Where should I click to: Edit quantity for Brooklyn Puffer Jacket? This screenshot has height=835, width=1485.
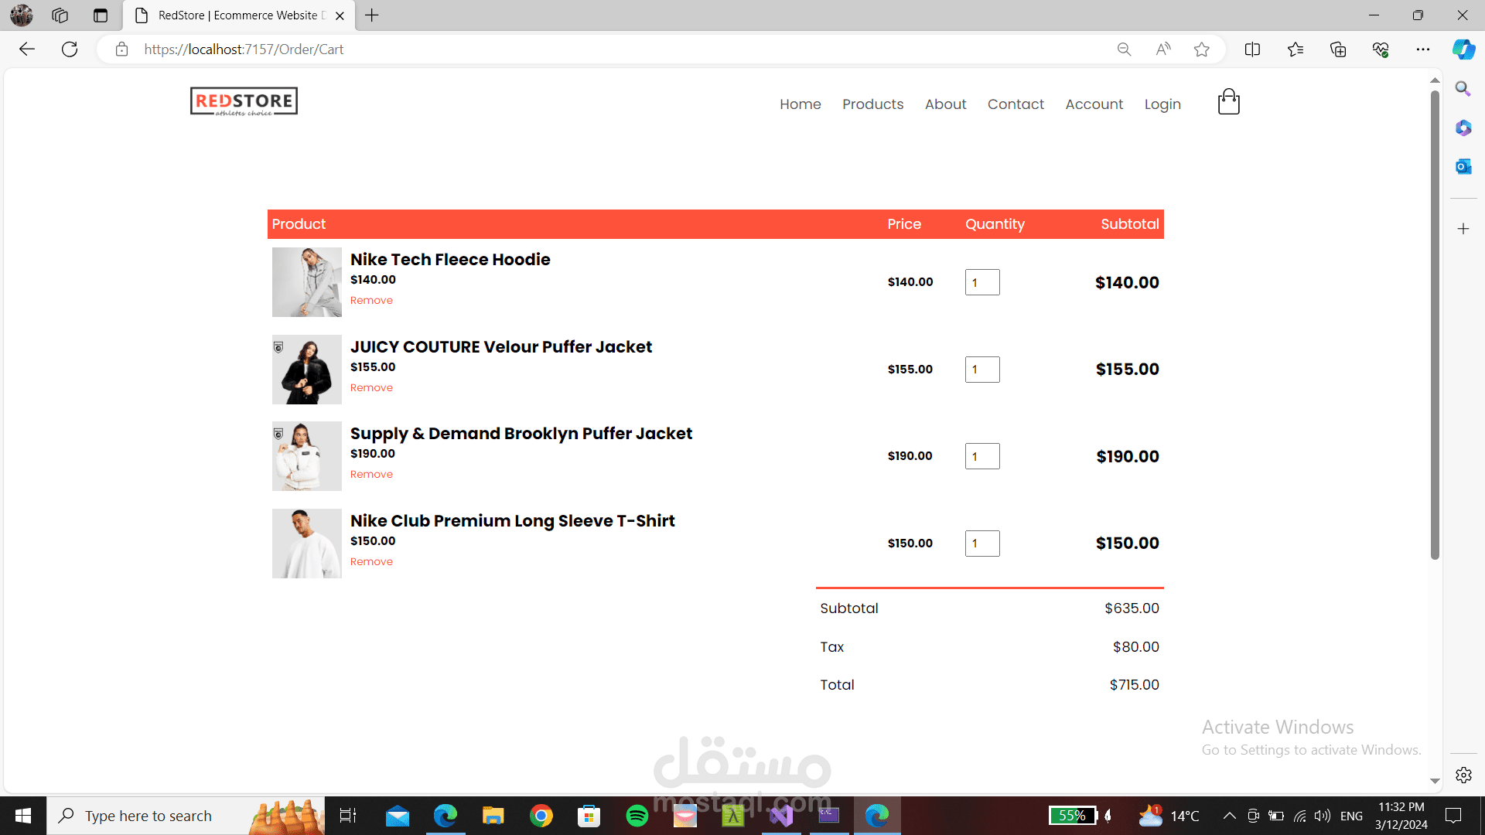(981, 456)
